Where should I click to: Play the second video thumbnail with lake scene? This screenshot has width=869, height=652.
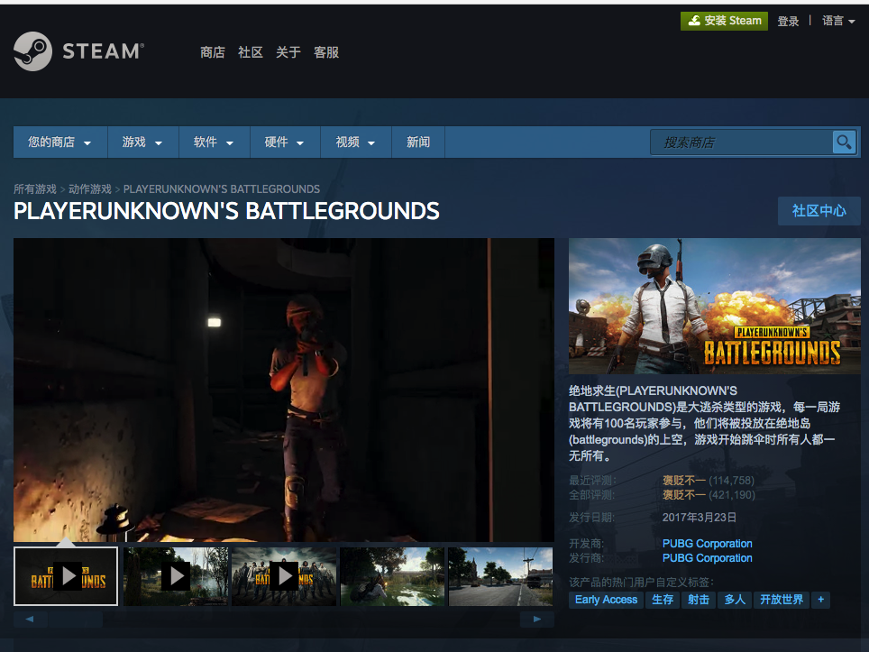click(175, 576)
